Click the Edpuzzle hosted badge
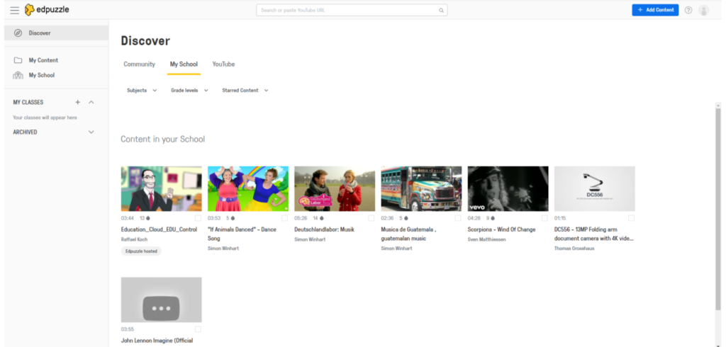This screenshot has height=347, width=726. [x=141, y=251]
